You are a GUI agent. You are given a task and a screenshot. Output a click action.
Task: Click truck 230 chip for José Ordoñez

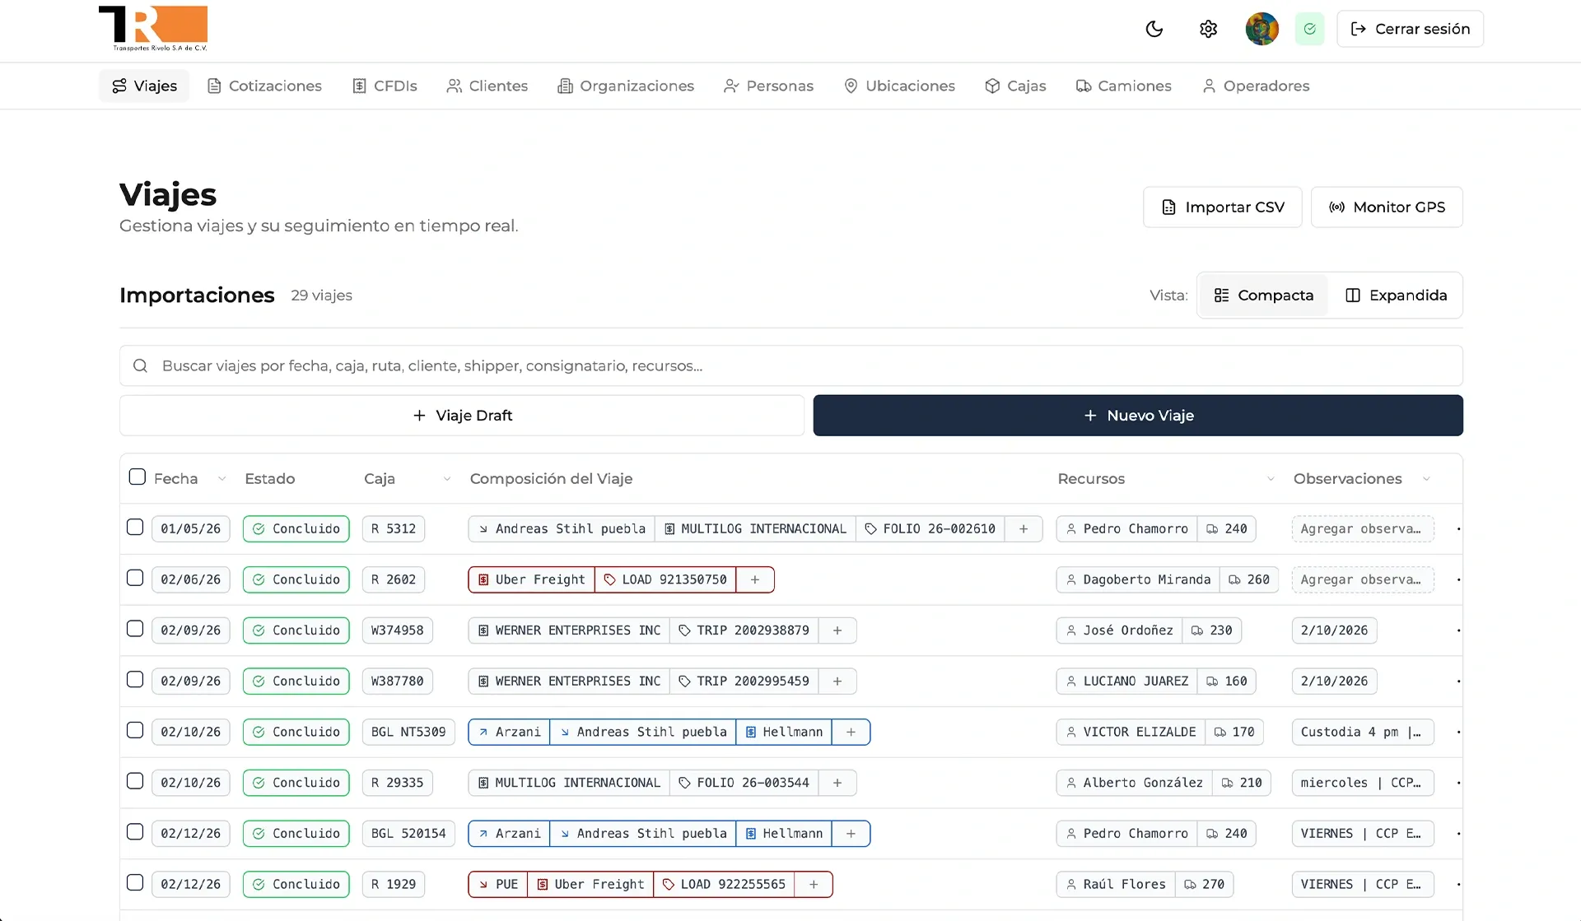click(1212, 630)
